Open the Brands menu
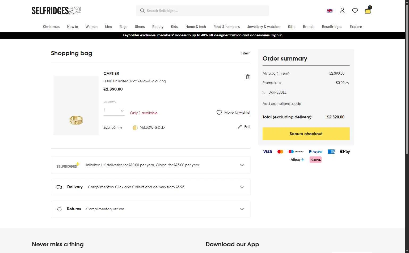The image size is (409, 253). (309, 27)
